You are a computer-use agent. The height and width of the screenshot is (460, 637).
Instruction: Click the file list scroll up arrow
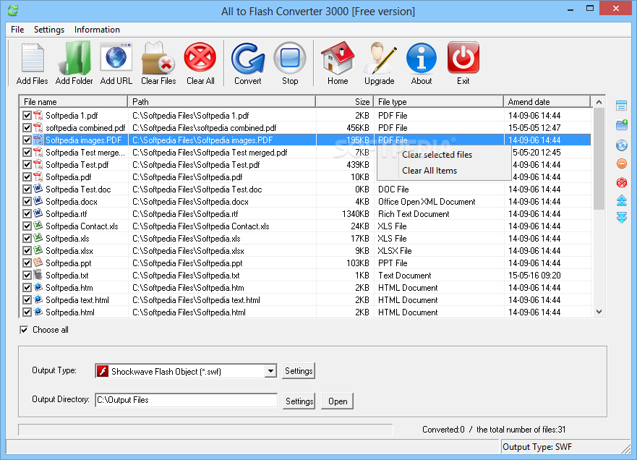click(599, 102)
